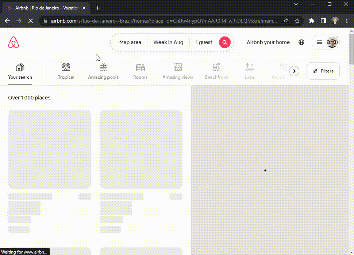
Task: Click the site lock security icon
Action: pyautogui.click(x=45, y=21)
